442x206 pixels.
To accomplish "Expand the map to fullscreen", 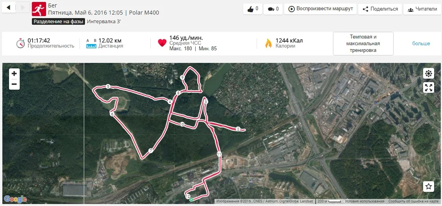I will click(x=429, y=87).
